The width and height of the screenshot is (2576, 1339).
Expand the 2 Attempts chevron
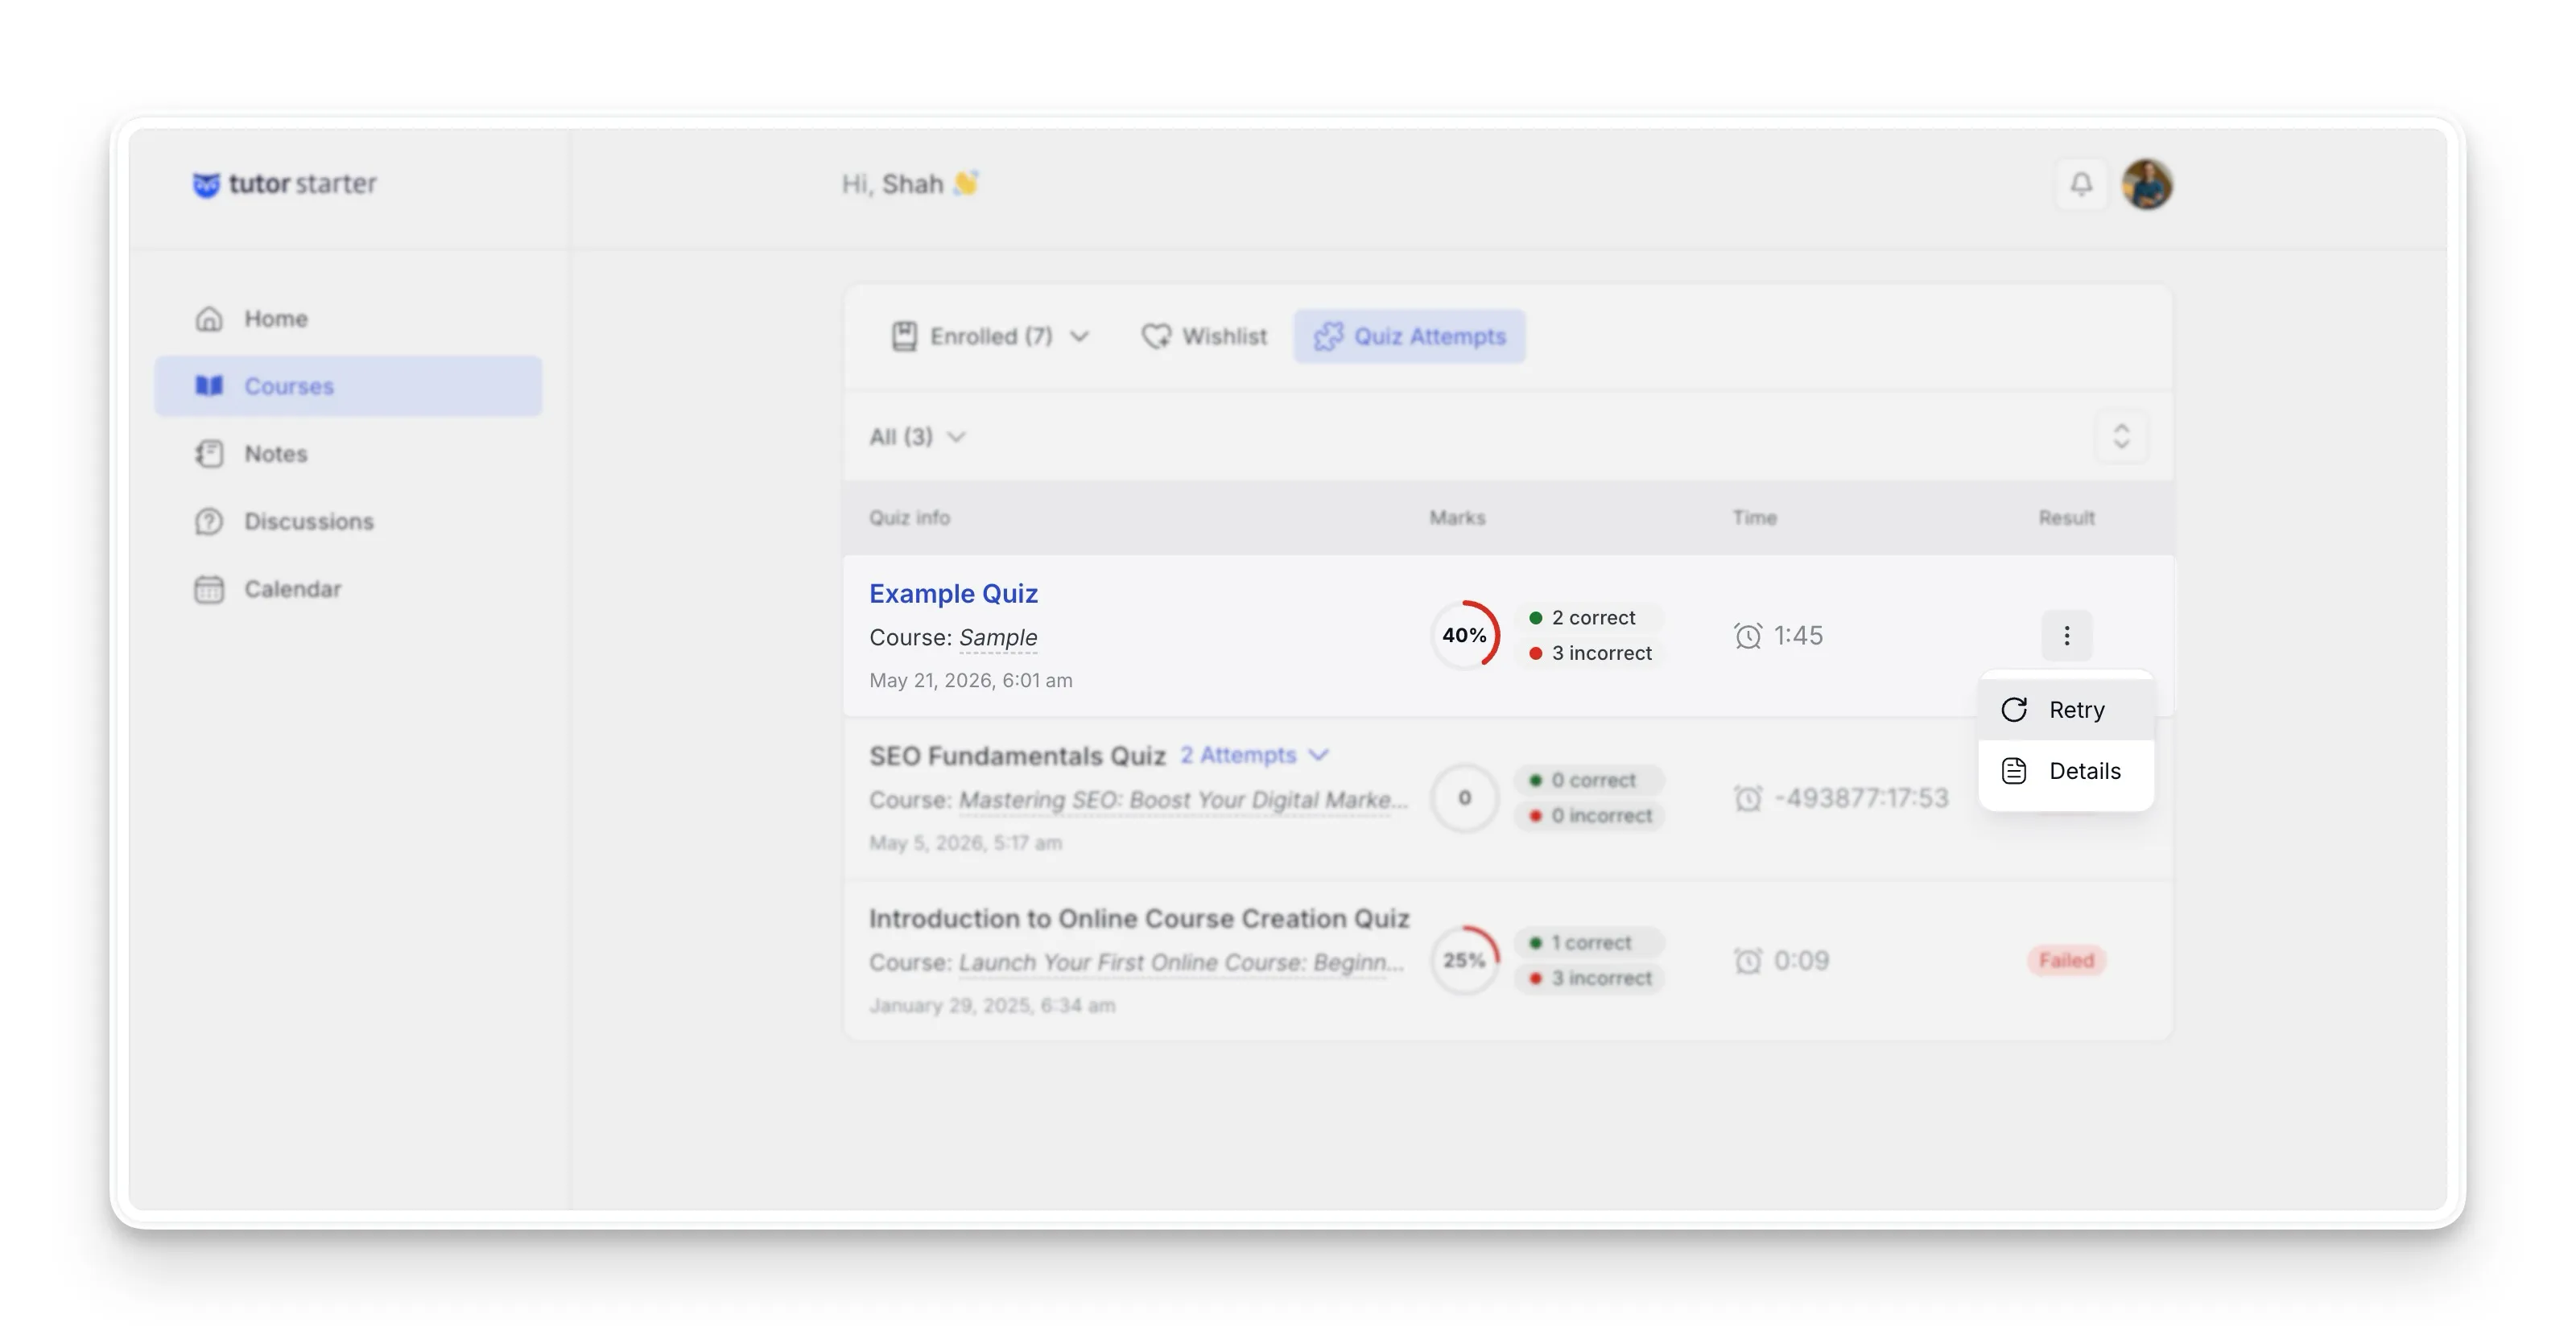point(1319,755)
